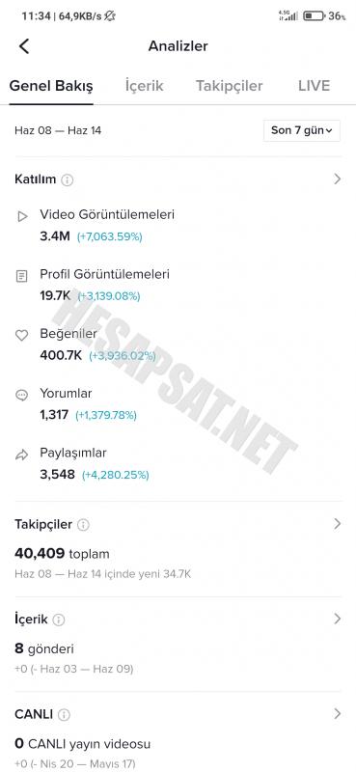Tap the share arrow icon for Paylaşımlar
The height and width of the screenshot is (772, 356).
pos(21,455)
